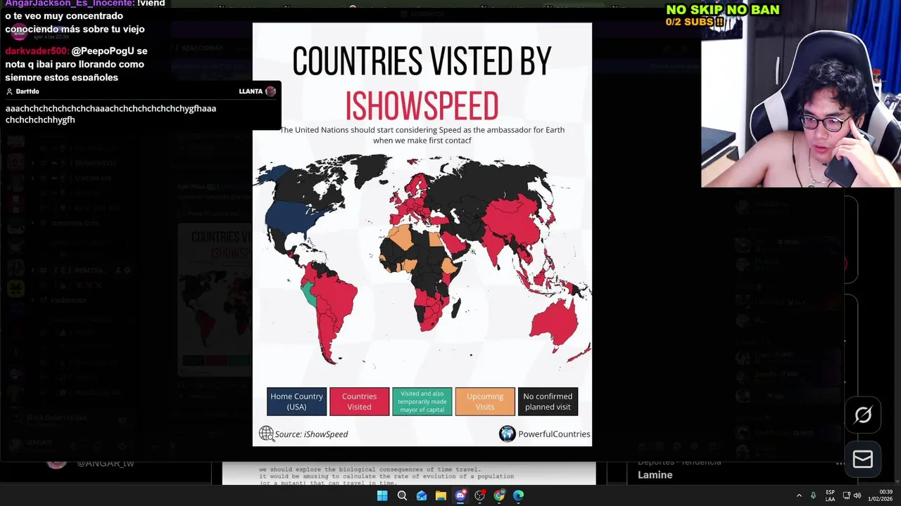The image size is (901, 506).
Task: Click the orange Upcoming Visits legend box
Action: pos(485,401)
